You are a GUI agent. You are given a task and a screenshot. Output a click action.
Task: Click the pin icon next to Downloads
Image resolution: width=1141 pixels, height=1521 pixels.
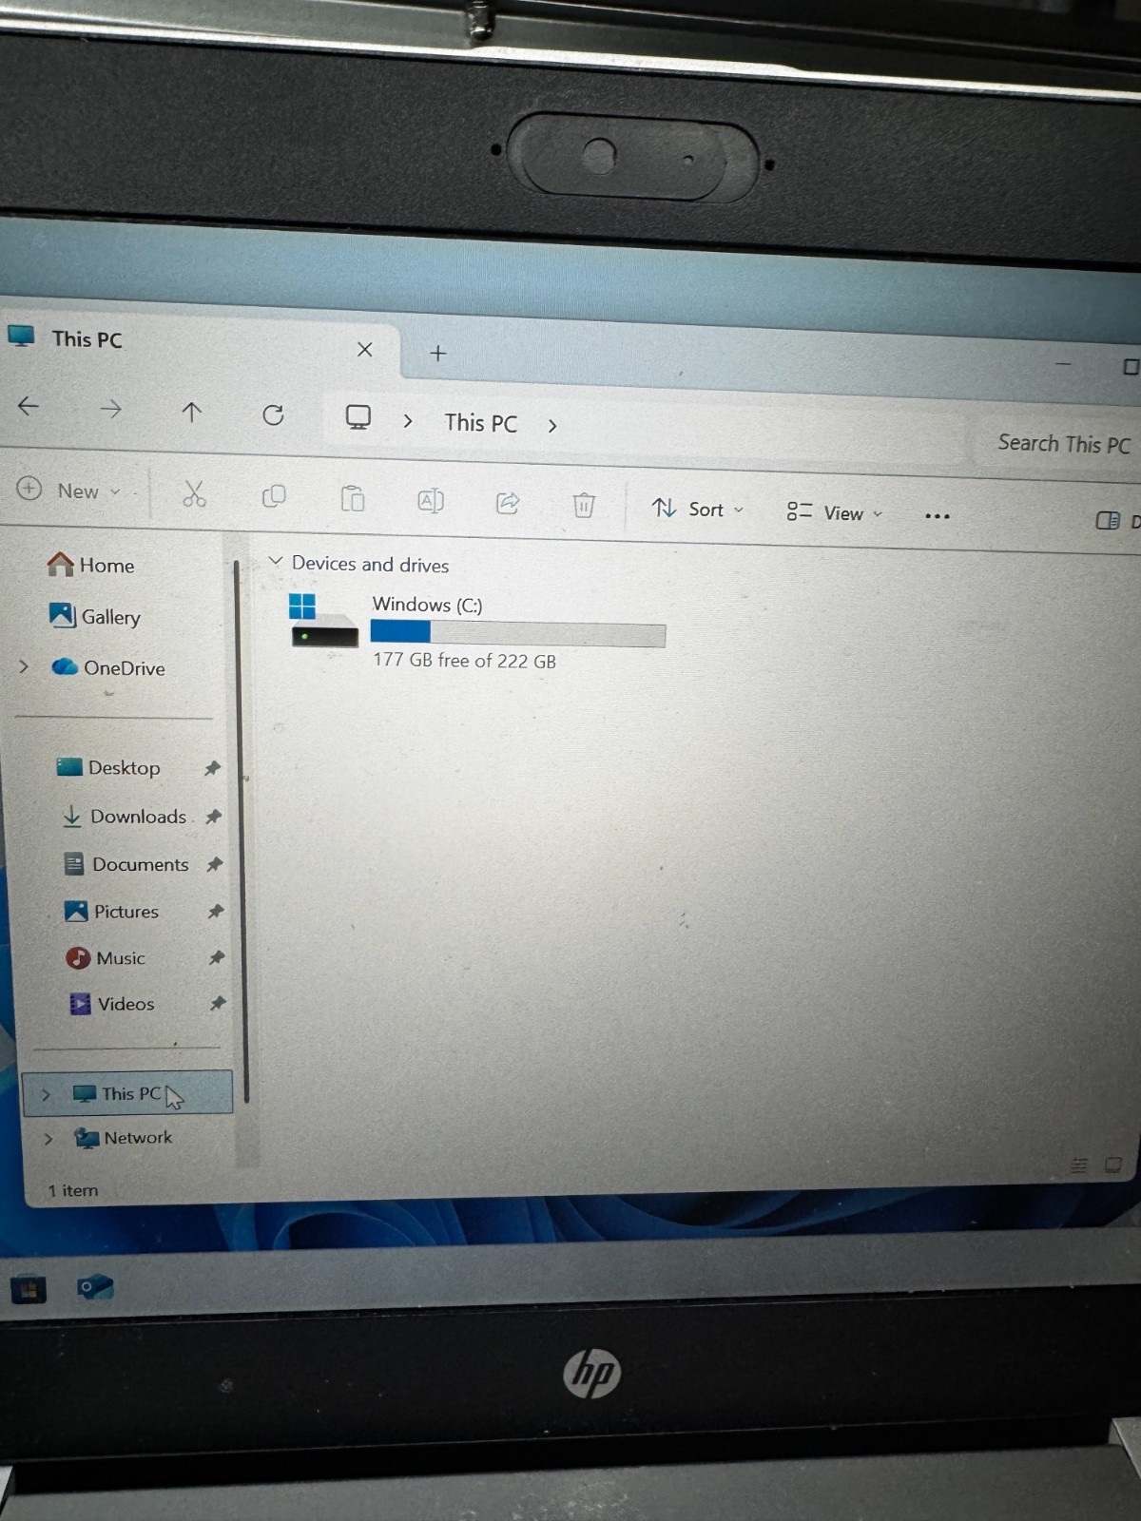click(x=214, y=817)
